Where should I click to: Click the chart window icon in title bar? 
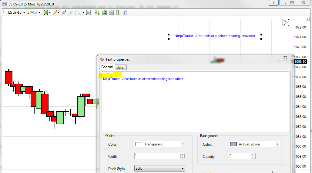tap(4, 4)
